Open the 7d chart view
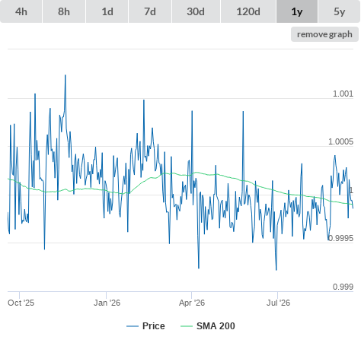This screenshot has height=346, width=361. click(150, 11)
